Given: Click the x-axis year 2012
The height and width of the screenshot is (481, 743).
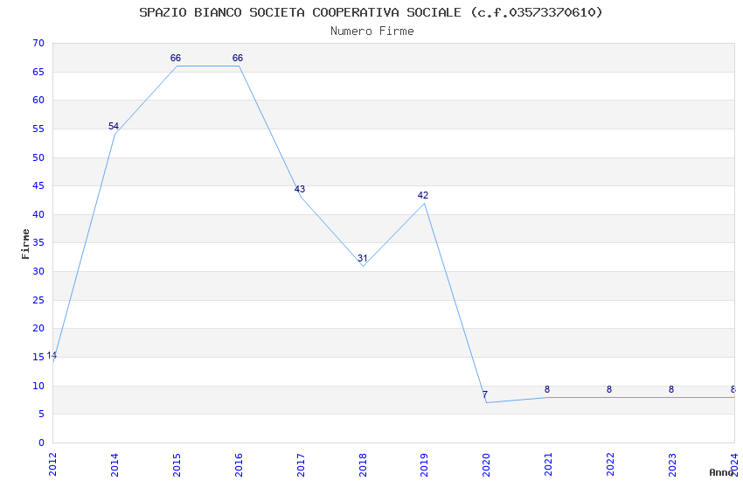Looking at the screenshot, I should coord(52,464).
